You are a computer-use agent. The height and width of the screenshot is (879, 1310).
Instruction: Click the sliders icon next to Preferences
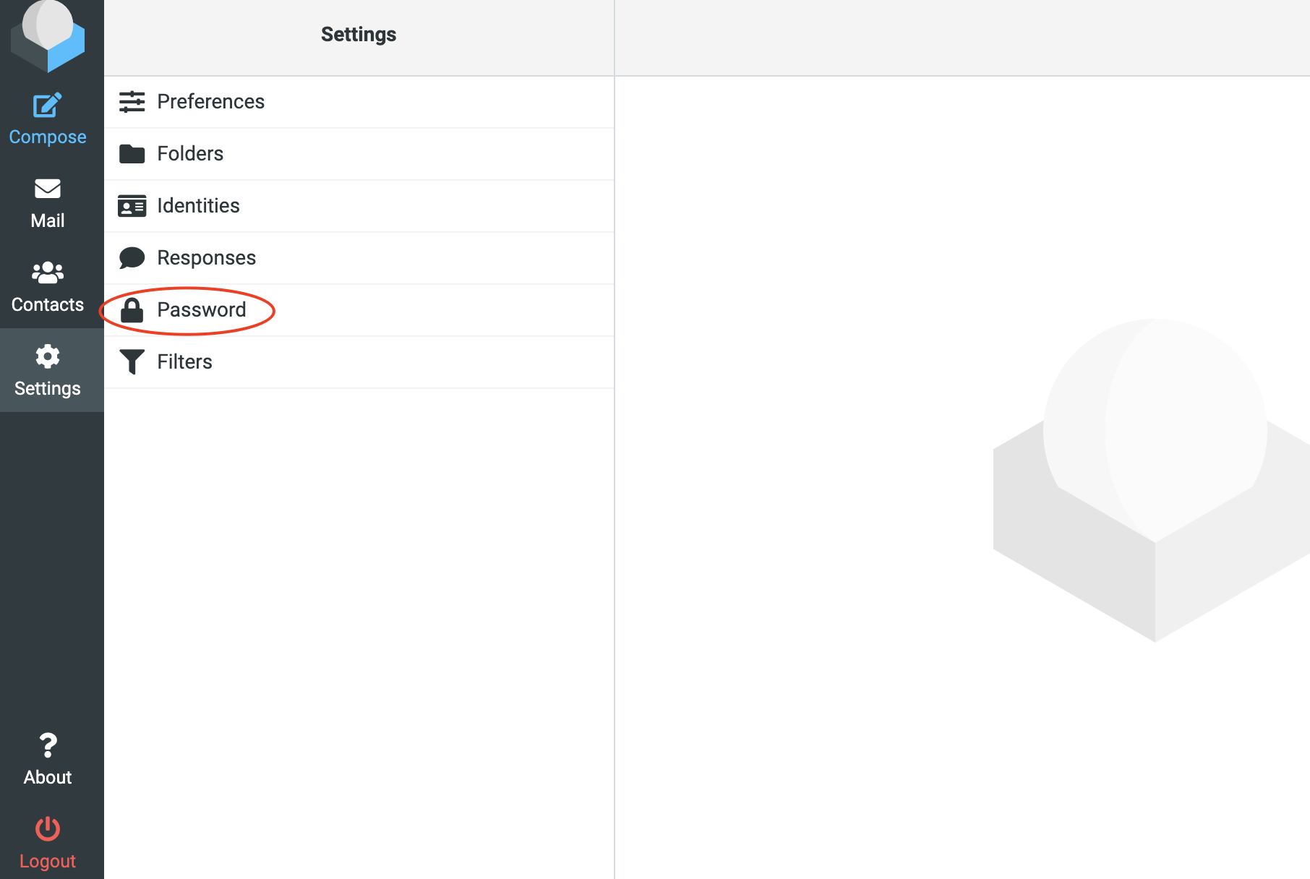click(x=132, y=102)
